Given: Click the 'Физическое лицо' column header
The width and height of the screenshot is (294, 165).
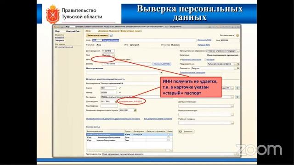Looking at the screenshot, I should [105, 132].
